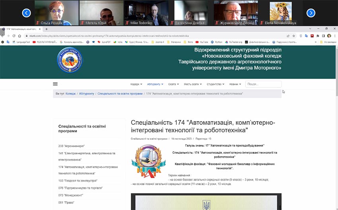Expand the Абітурієнту dropdown menu

tap(155, 84)
